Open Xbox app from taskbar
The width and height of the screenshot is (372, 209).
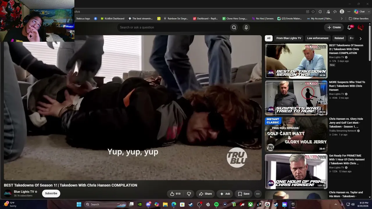click(250, 204)
